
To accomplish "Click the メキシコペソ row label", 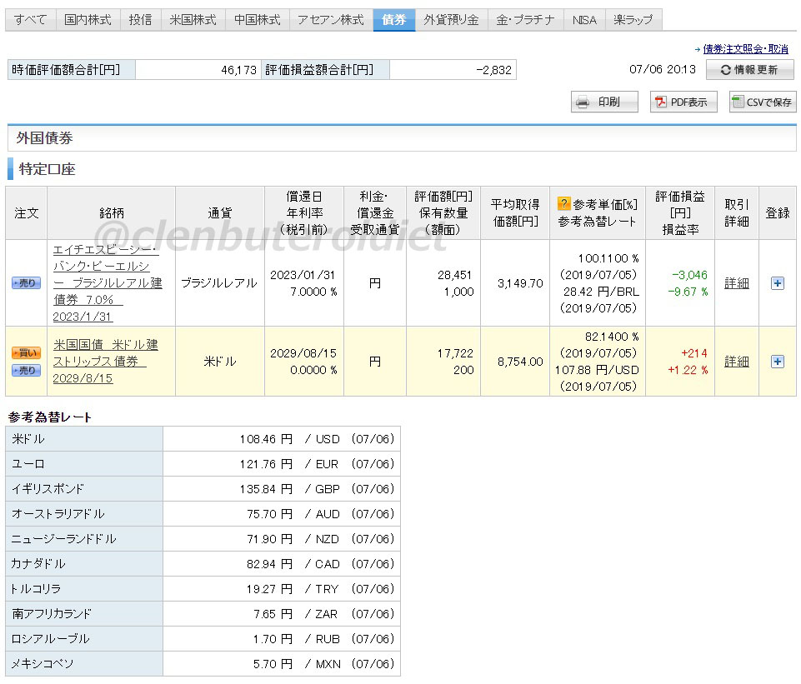I will tap(43, 665).
